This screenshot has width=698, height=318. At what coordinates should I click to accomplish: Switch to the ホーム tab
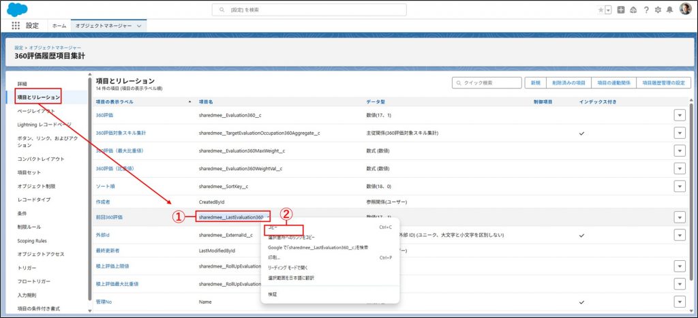(x=59, y=25)
